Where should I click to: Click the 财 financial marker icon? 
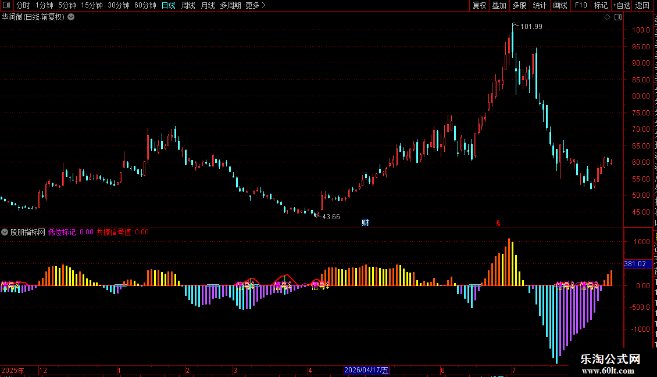click(365, 223)
